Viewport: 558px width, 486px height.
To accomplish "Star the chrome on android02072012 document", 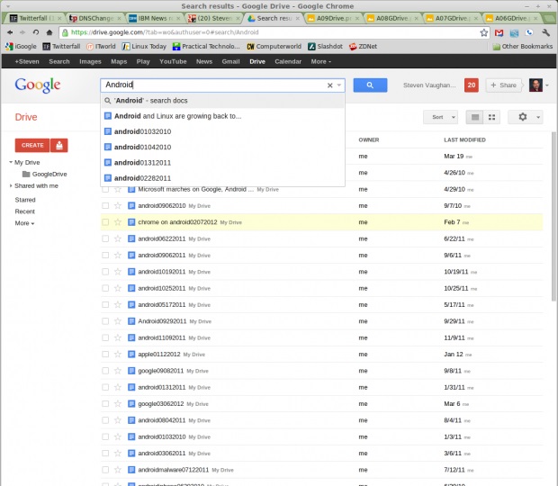I will point(117,222).
